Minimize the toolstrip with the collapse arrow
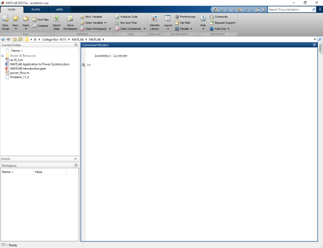This screenshot has width=323, height=248. pos(320,9)
